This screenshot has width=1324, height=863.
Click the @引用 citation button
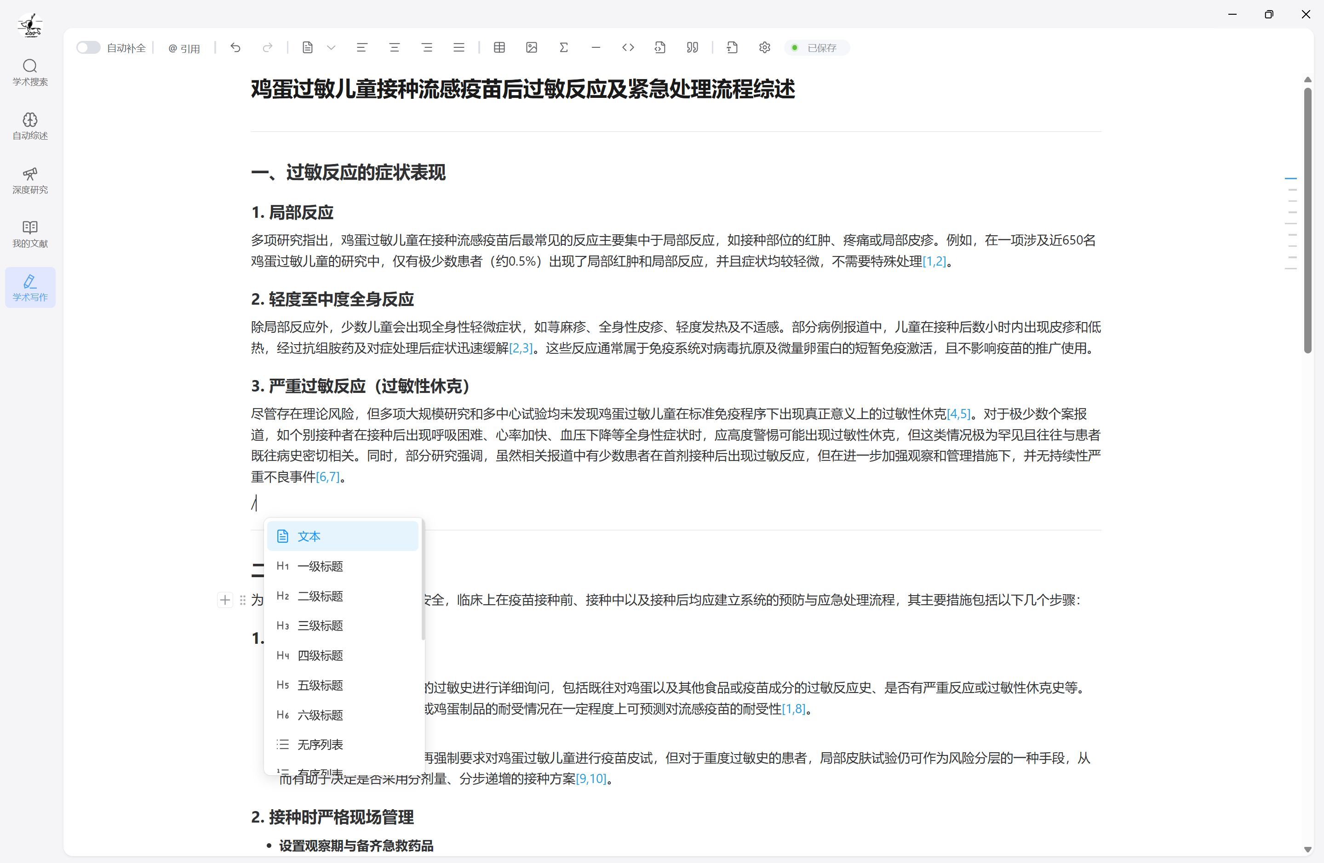click(x=184, y=48)
